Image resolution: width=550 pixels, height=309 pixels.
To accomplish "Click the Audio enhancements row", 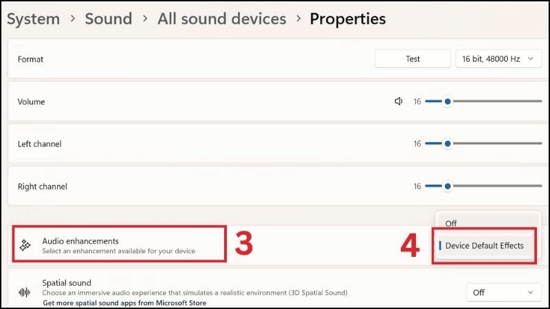I will (x=118, y=246).
